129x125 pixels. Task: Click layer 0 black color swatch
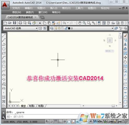coord(69,28)
